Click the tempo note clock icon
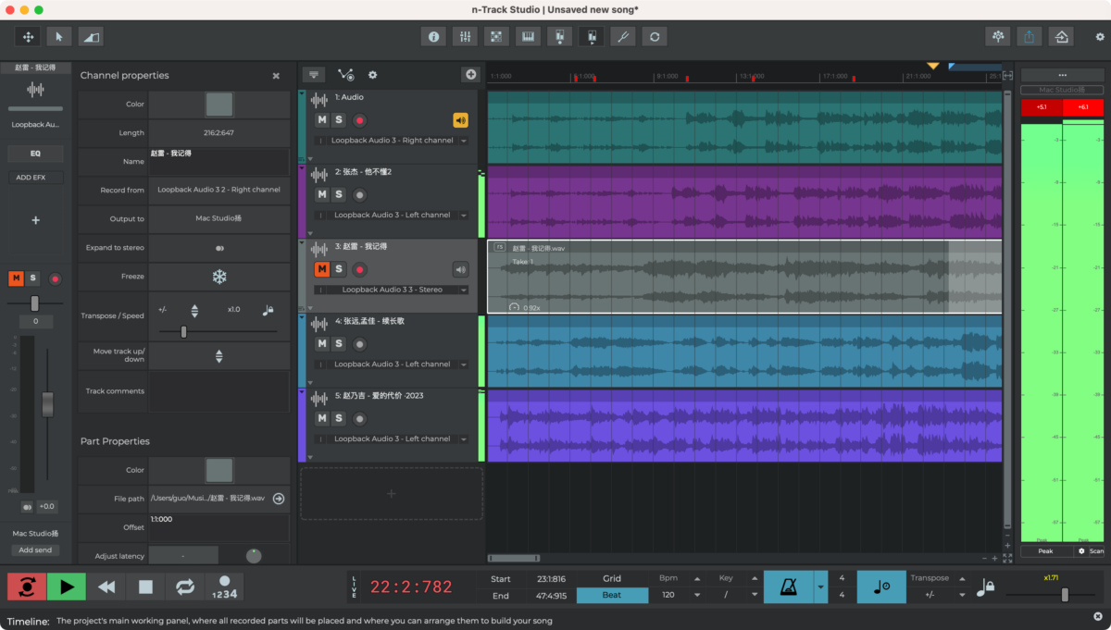 880,587
